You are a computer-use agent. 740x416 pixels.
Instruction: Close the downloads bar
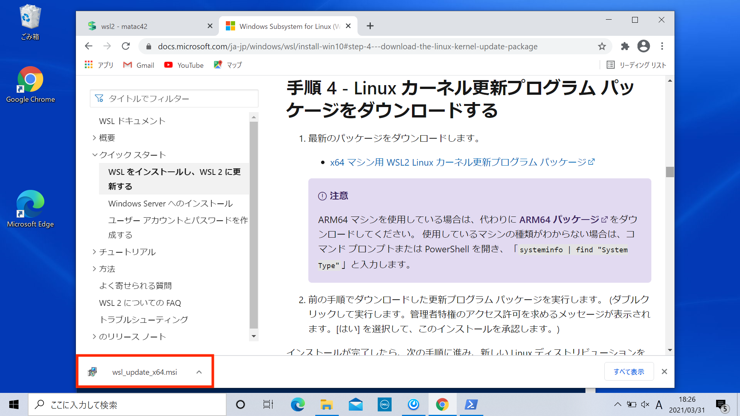664,372
